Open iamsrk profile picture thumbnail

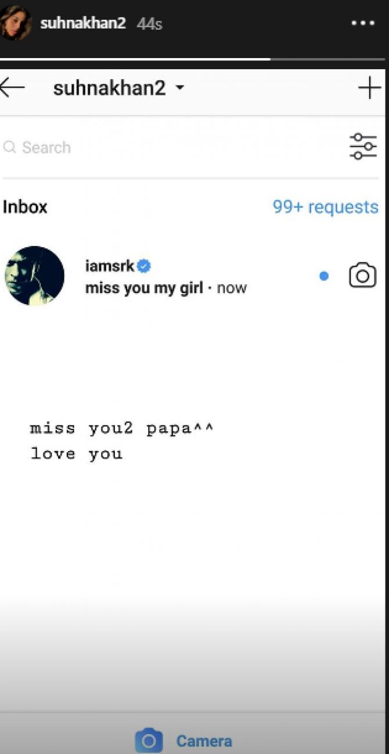34,276
